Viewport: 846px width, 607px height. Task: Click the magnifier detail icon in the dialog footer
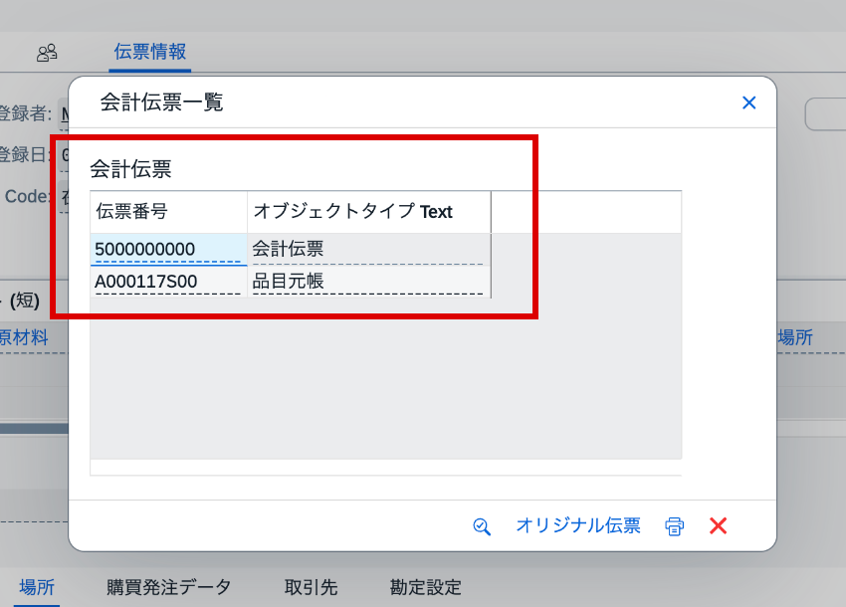[x=482, y=526]
